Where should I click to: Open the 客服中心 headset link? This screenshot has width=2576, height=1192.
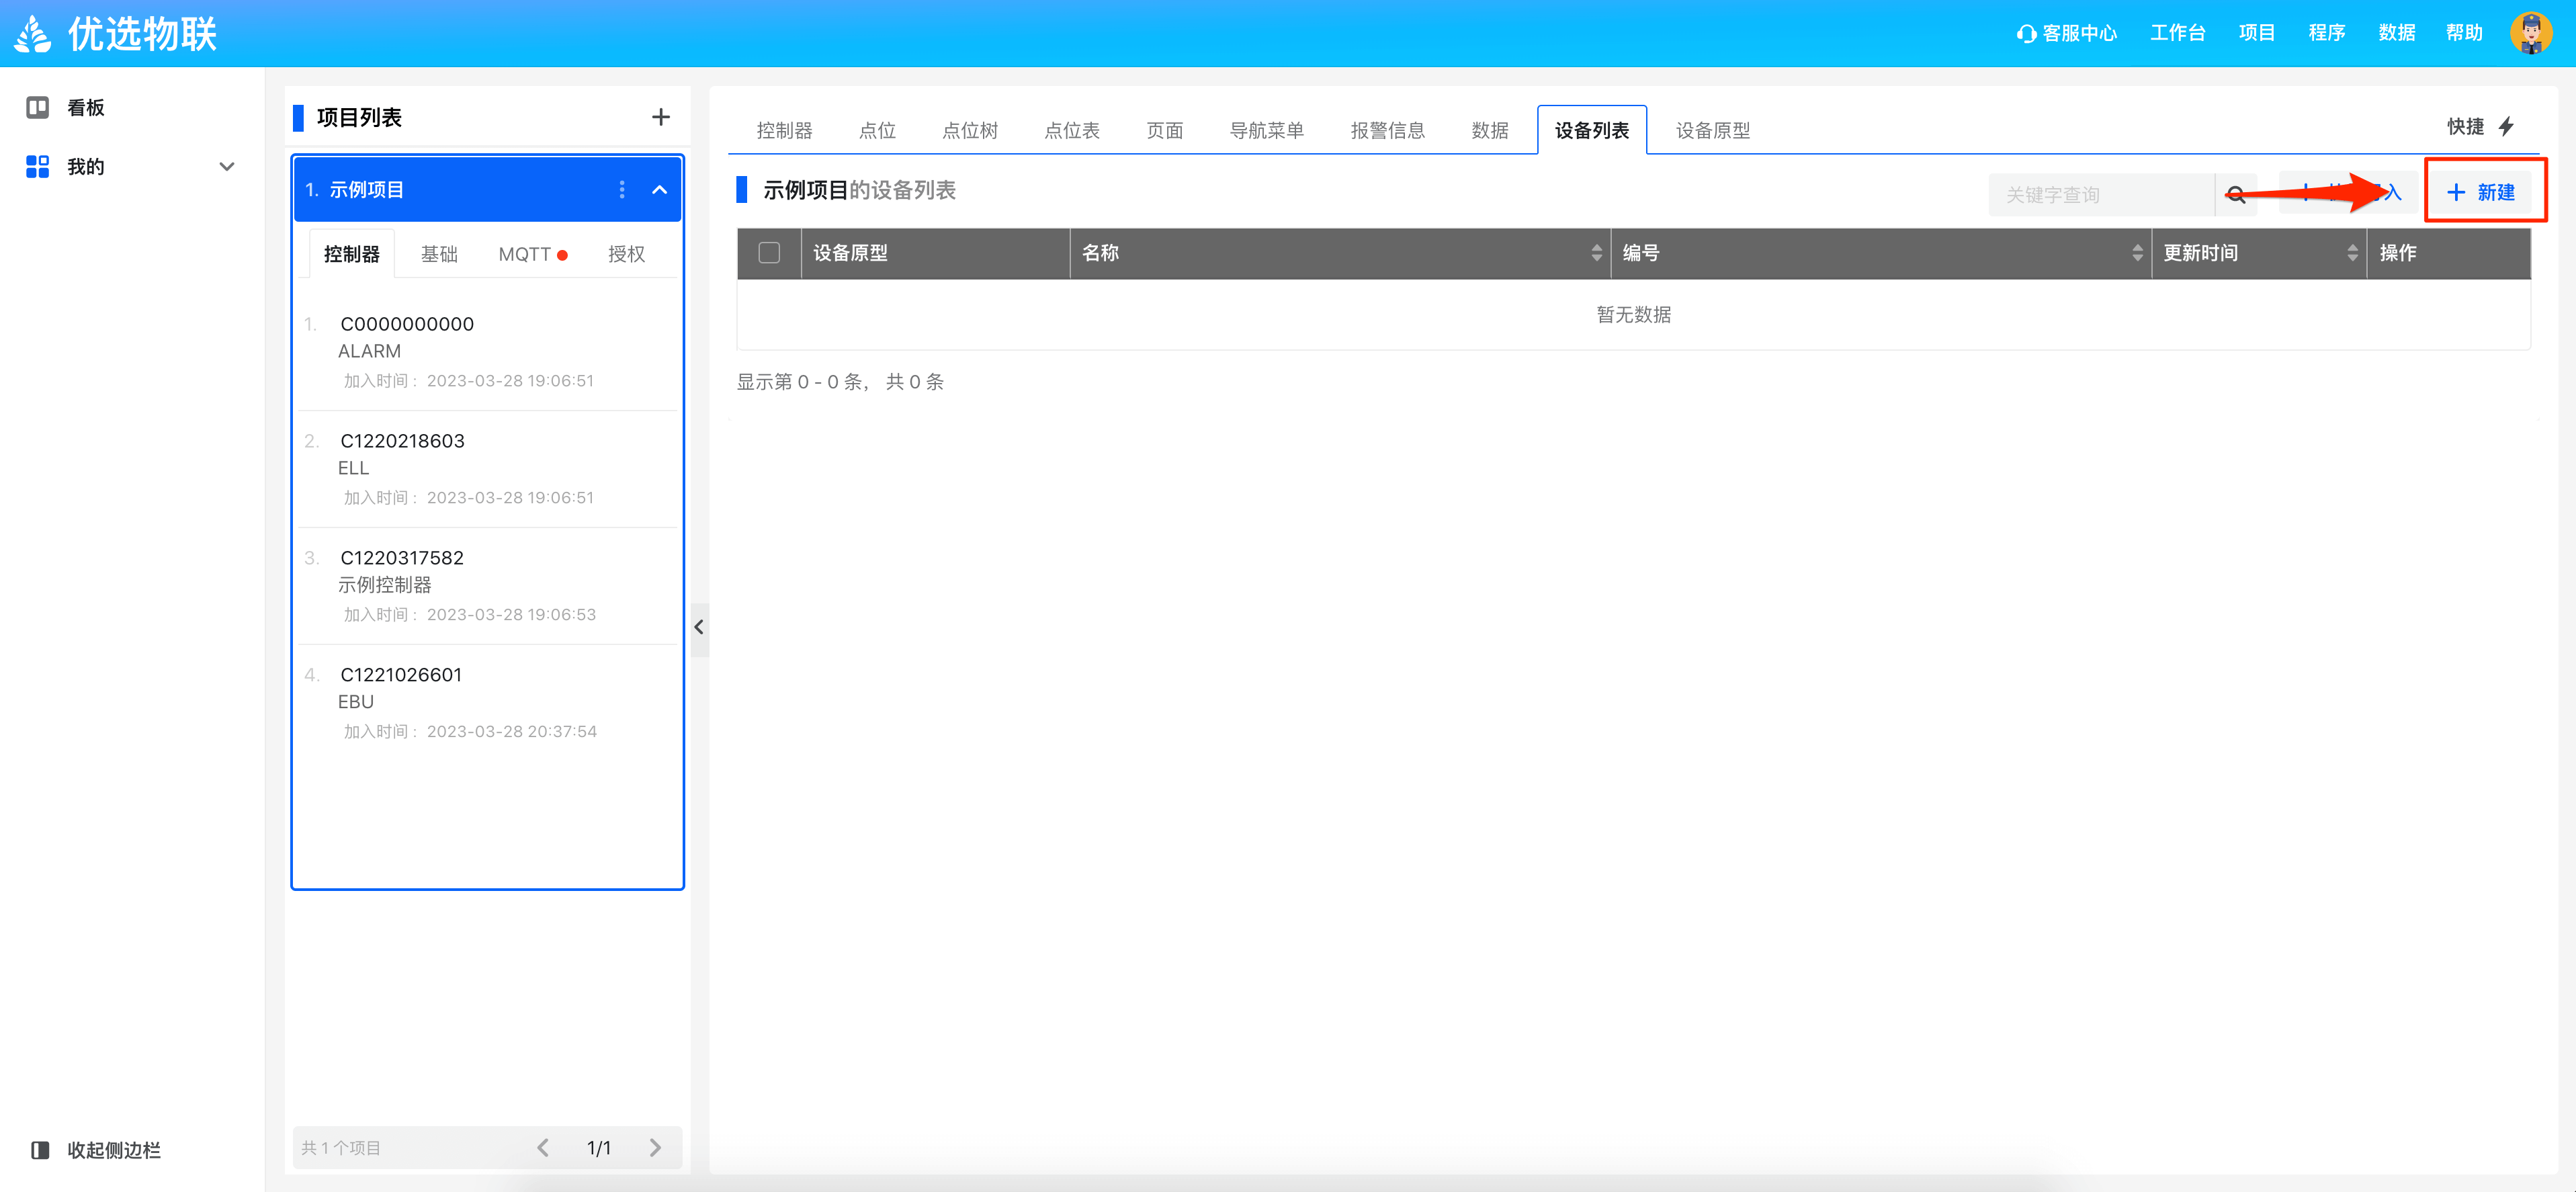click(x=2066, y=33)
